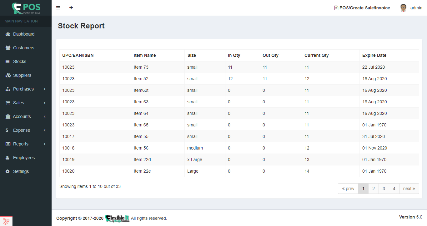Expand the Purchases submenu
The height and width of the screenshot is (226, 427).
[44, 89]
